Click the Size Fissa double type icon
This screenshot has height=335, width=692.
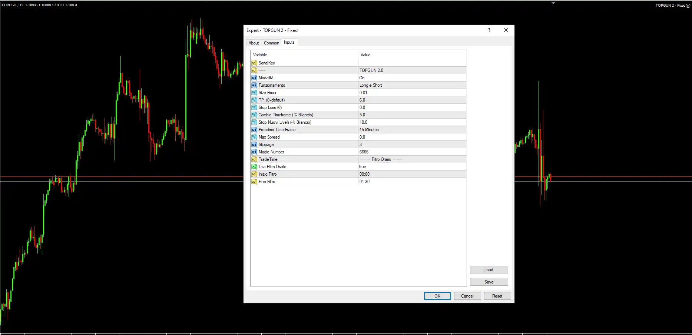[x=254, y=93]
